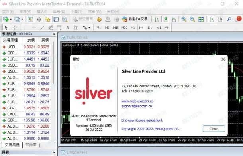Click the Zoom Out magnifier icon

click(192, 19)
